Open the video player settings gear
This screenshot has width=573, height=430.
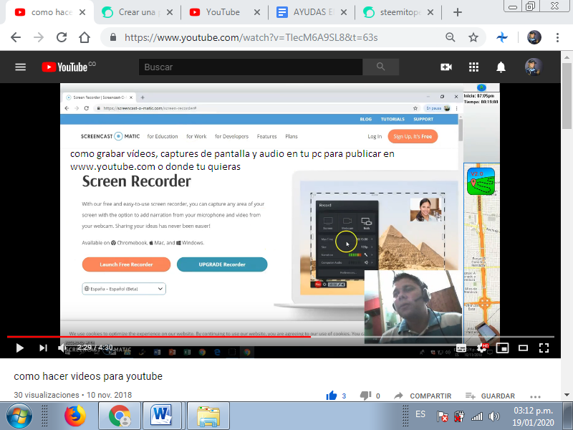pos(481,348)
